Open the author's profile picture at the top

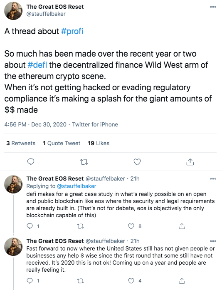coord(13,11)
